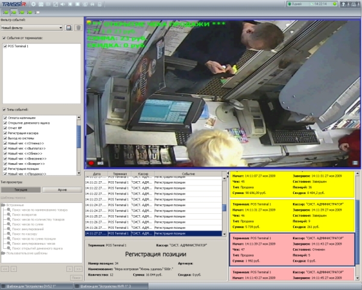The image size is (362, 290).
Task: Expand the "Встроенные" templates folder
Action: 3,205
